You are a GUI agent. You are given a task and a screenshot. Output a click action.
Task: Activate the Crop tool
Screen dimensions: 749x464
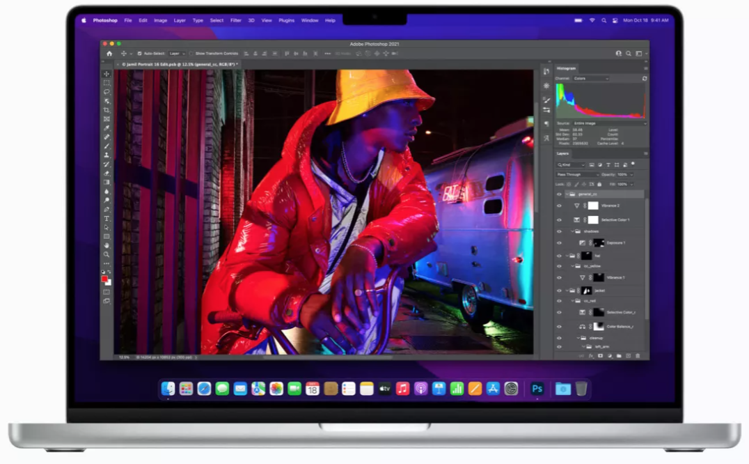click(107, 109)
